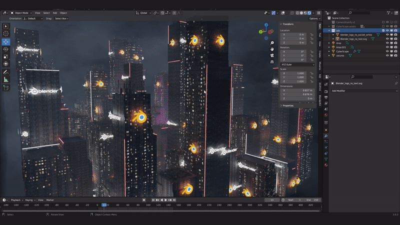
Task: Choose the Scale tool
Action: tap(6, 56)
